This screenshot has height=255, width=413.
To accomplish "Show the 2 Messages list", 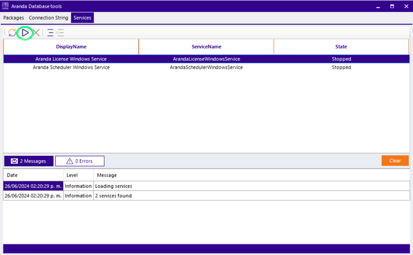I will point(29,161).
